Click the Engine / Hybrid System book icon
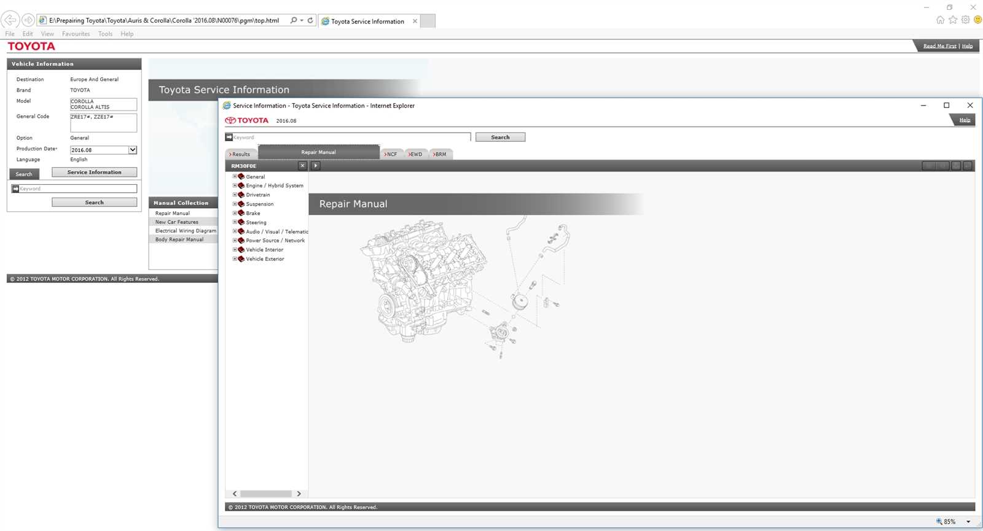 241,185
